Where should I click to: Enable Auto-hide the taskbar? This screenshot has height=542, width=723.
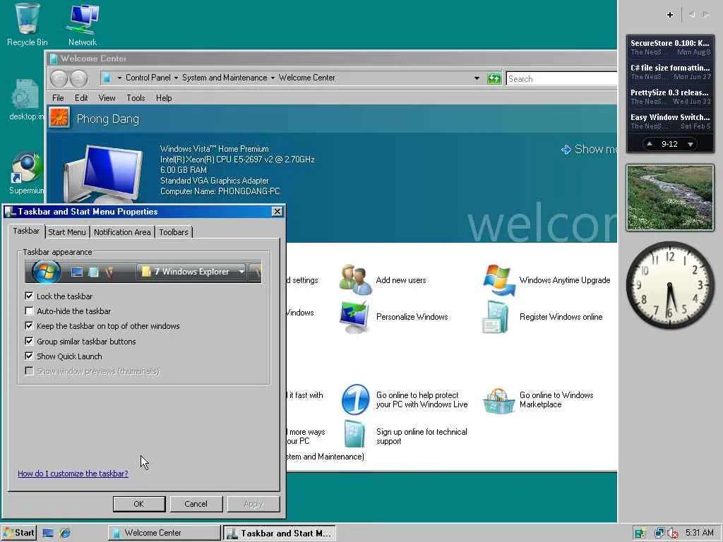pyautogui.click(x=29, y=311)
